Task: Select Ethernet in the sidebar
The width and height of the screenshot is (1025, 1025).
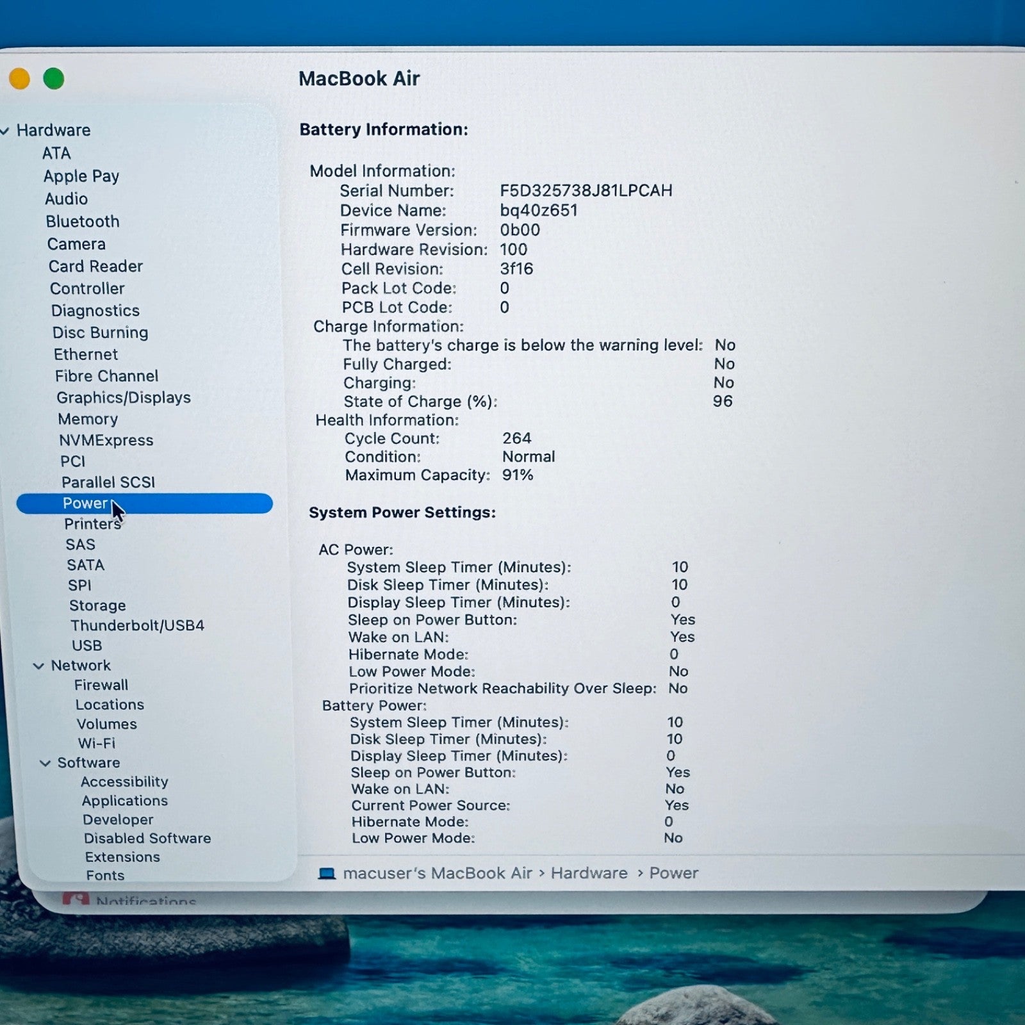Action: click(x=86, y=354)
